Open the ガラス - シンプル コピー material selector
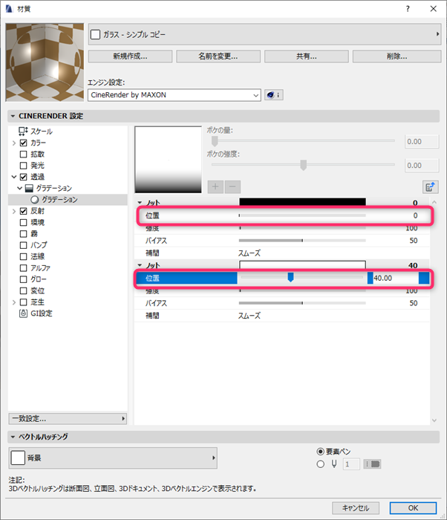The width and height of the screenshot is (447, 520). (x=264, y=34)
